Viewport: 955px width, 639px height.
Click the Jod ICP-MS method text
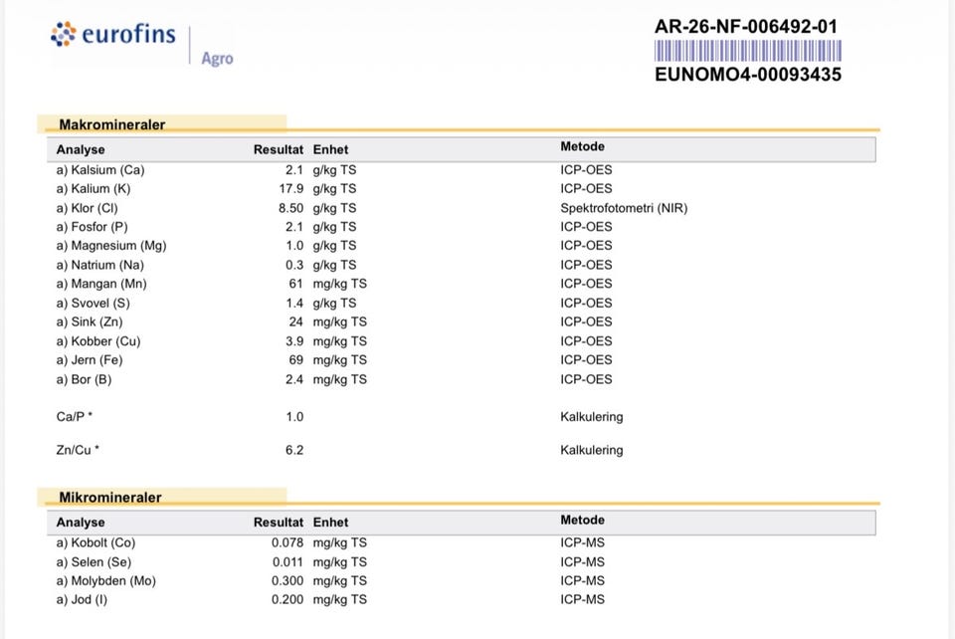click(583, 600)
